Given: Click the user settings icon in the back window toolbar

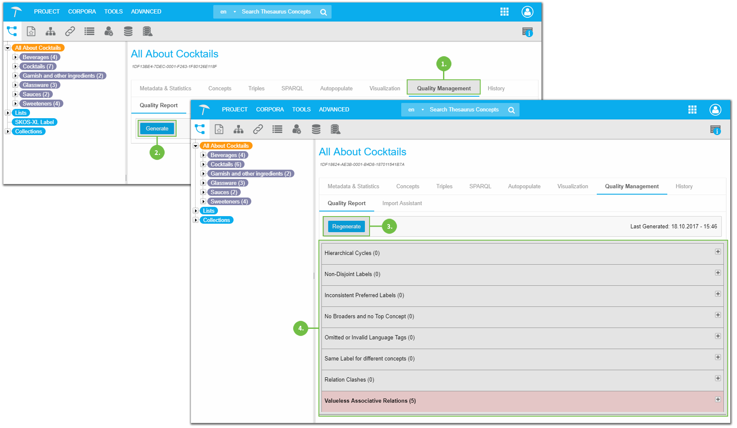Looking at the screenshot, I should coord(109,31).
